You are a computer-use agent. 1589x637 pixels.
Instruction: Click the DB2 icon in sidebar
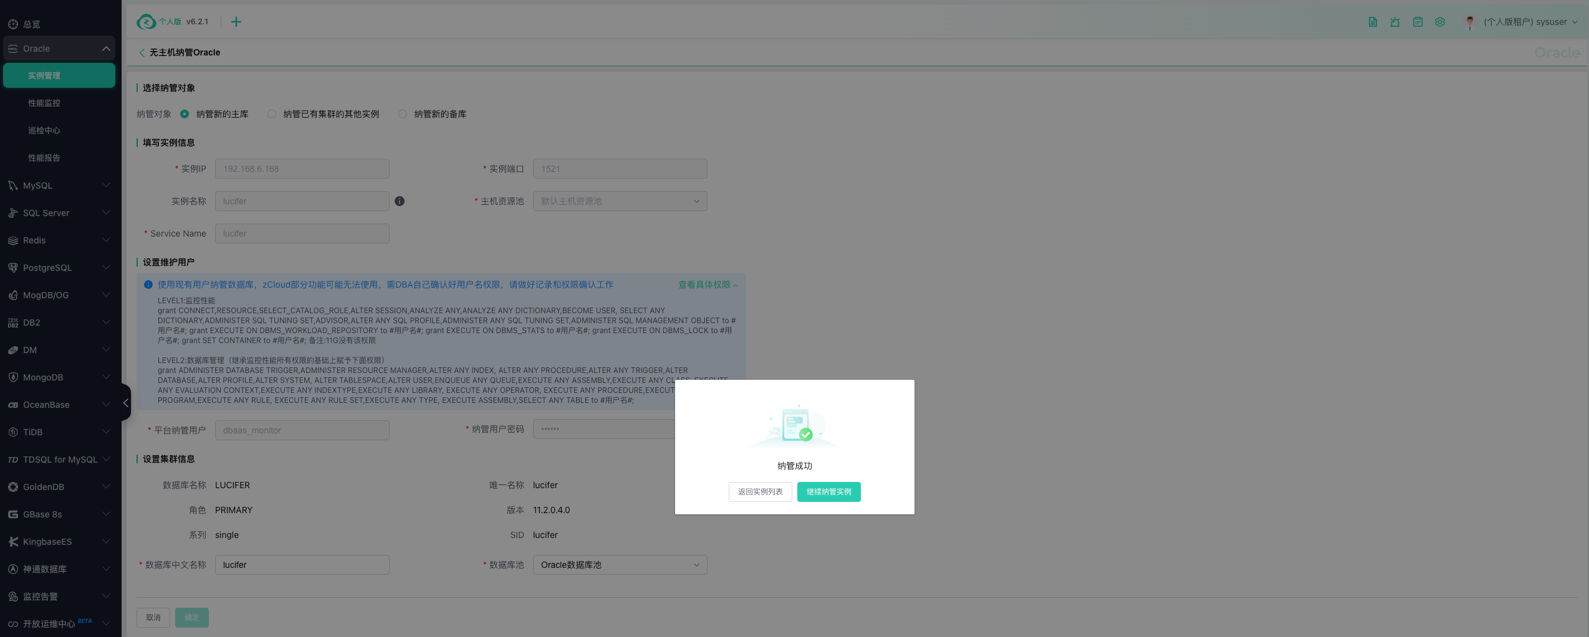coord(13,323)
